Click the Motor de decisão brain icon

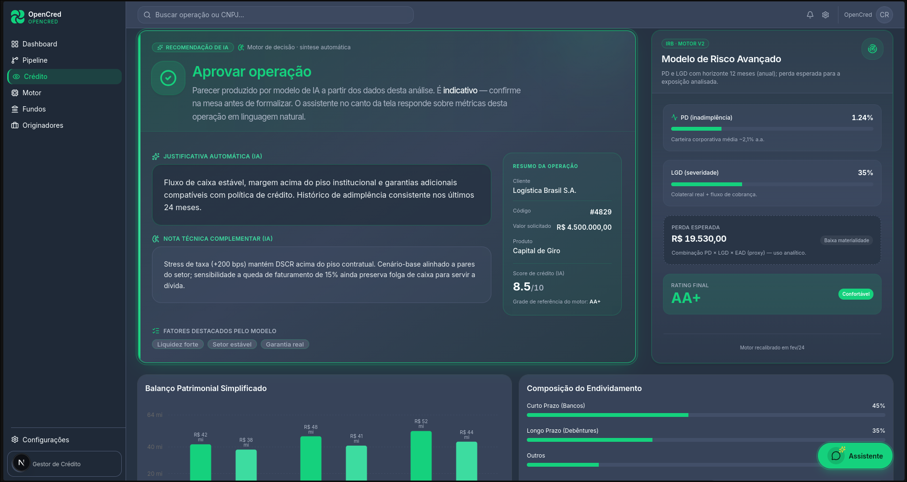241,47
